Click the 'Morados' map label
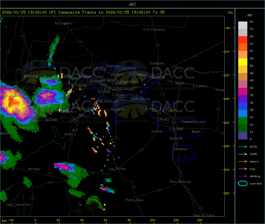 pyautogui.click(x=34, y=169)
